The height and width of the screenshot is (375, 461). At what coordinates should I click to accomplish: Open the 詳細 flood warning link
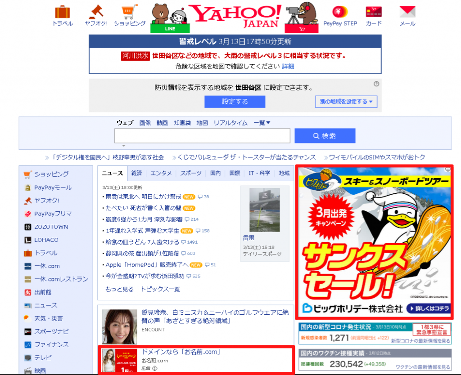[x=288, y=67]
